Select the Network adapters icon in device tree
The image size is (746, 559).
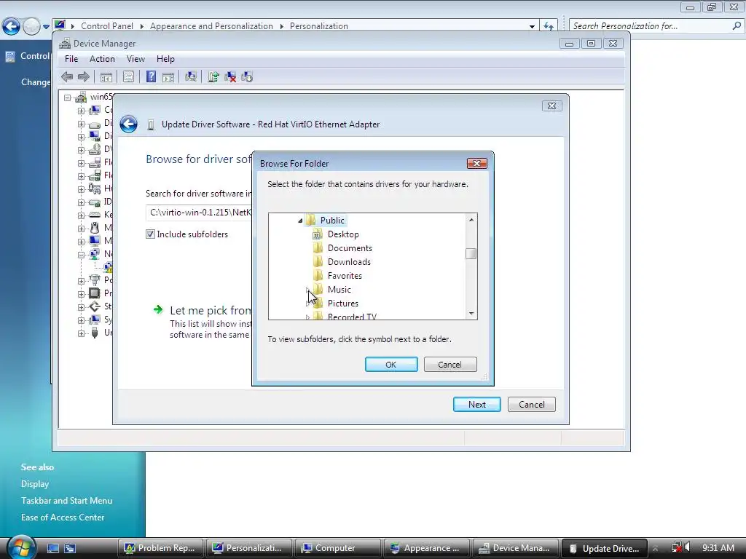click(x=95, y=254)
